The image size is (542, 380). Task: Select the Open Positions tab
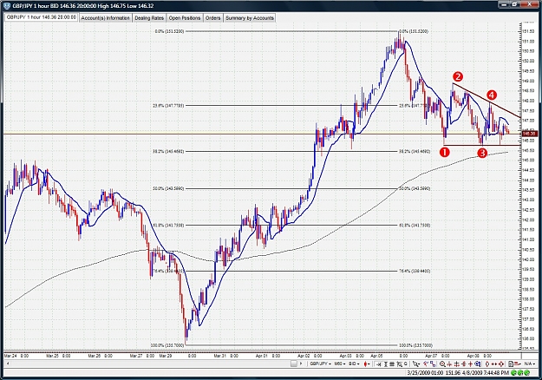pos(184,18)
